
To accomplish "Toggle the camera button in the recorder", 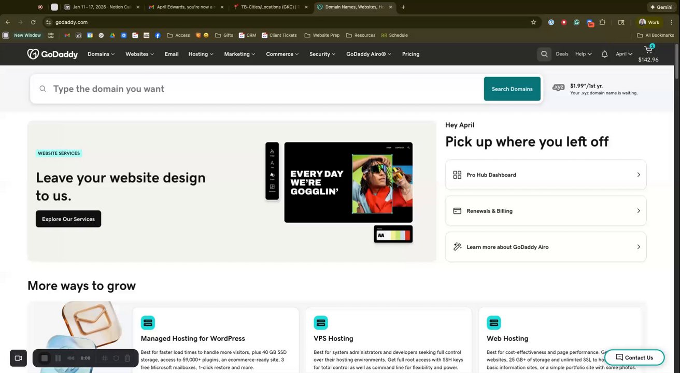I will coord(18,358).
